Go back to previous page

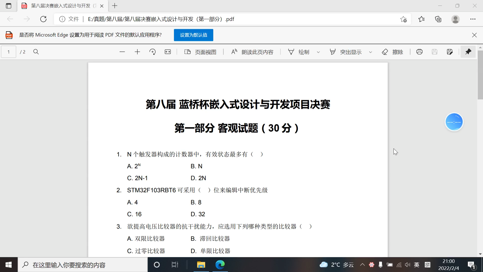pyautogui.click(x=10, y=19)
